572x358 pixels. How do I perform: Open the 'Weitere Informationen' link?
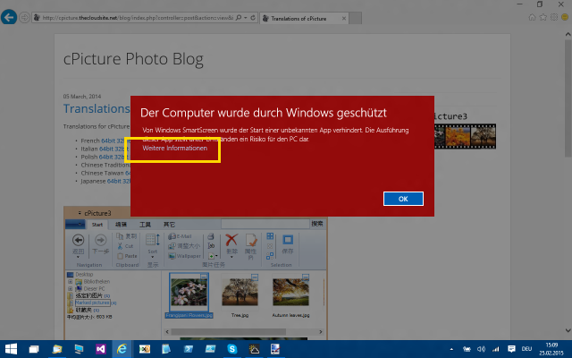tap(181, 149)
